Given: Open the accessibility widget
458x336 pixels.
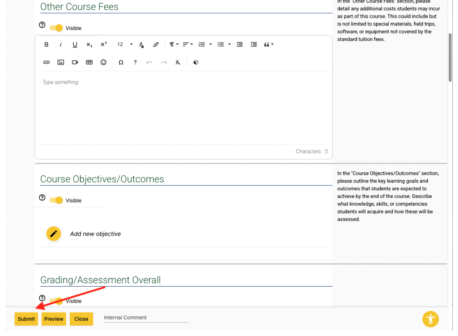Looking at the screenshot, I should 430,319.
